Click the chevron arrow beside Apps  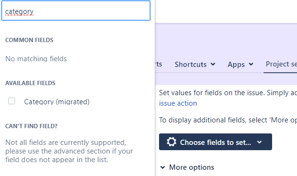pos(251,64)
